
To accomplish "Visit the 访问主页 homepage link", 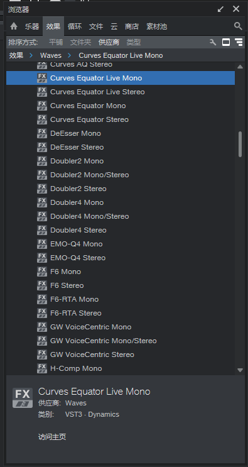I will pyautogui.click(x=52, y=437).
